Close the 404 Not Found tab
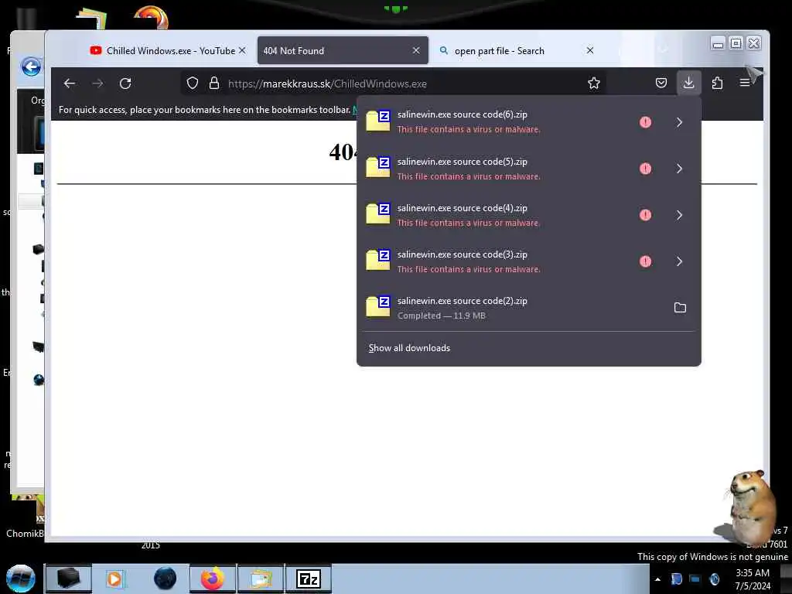Viewport: 792px width, 594px height. point(416,50)
